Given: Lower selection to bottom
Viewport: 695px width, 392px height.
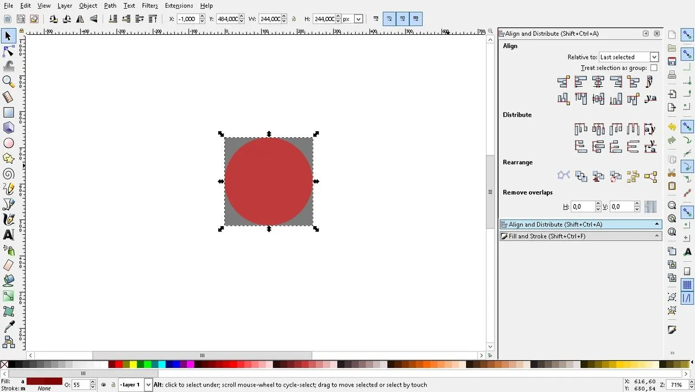Looking at the screenshot, I should pyautogui.click(x=113, y=18).
